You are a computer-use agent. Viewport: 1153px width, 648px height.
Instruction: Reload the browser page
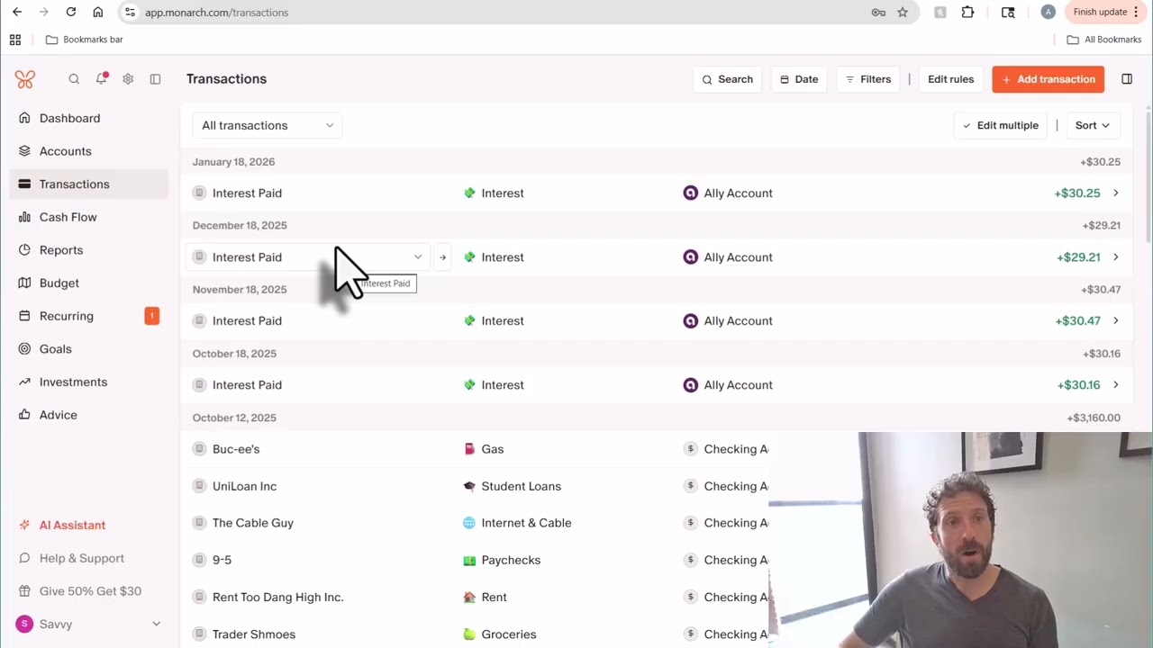point(71,13)
